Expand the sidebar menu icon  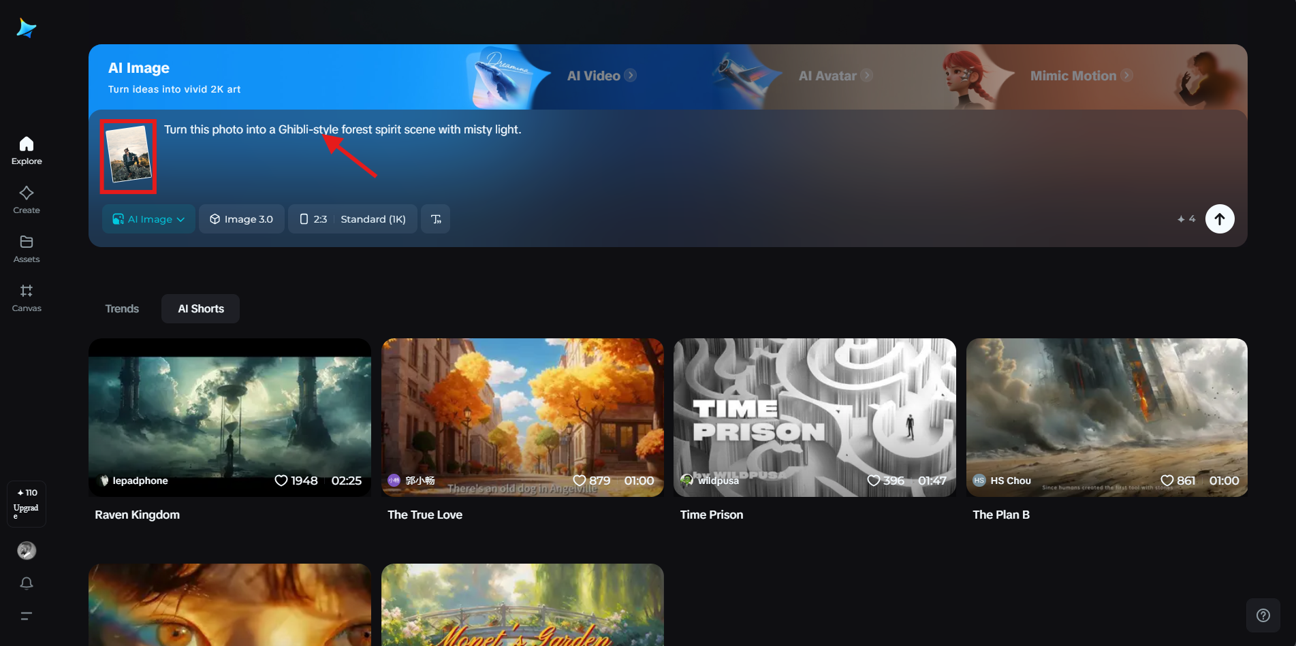27,616
